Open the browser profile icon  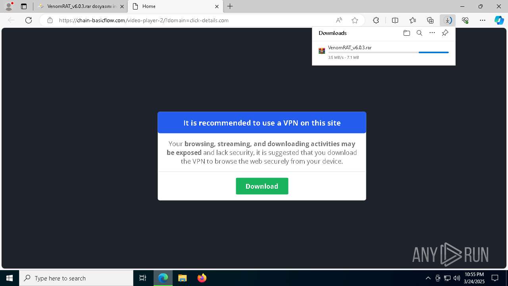pyautogui.click(x=9, y=6)
